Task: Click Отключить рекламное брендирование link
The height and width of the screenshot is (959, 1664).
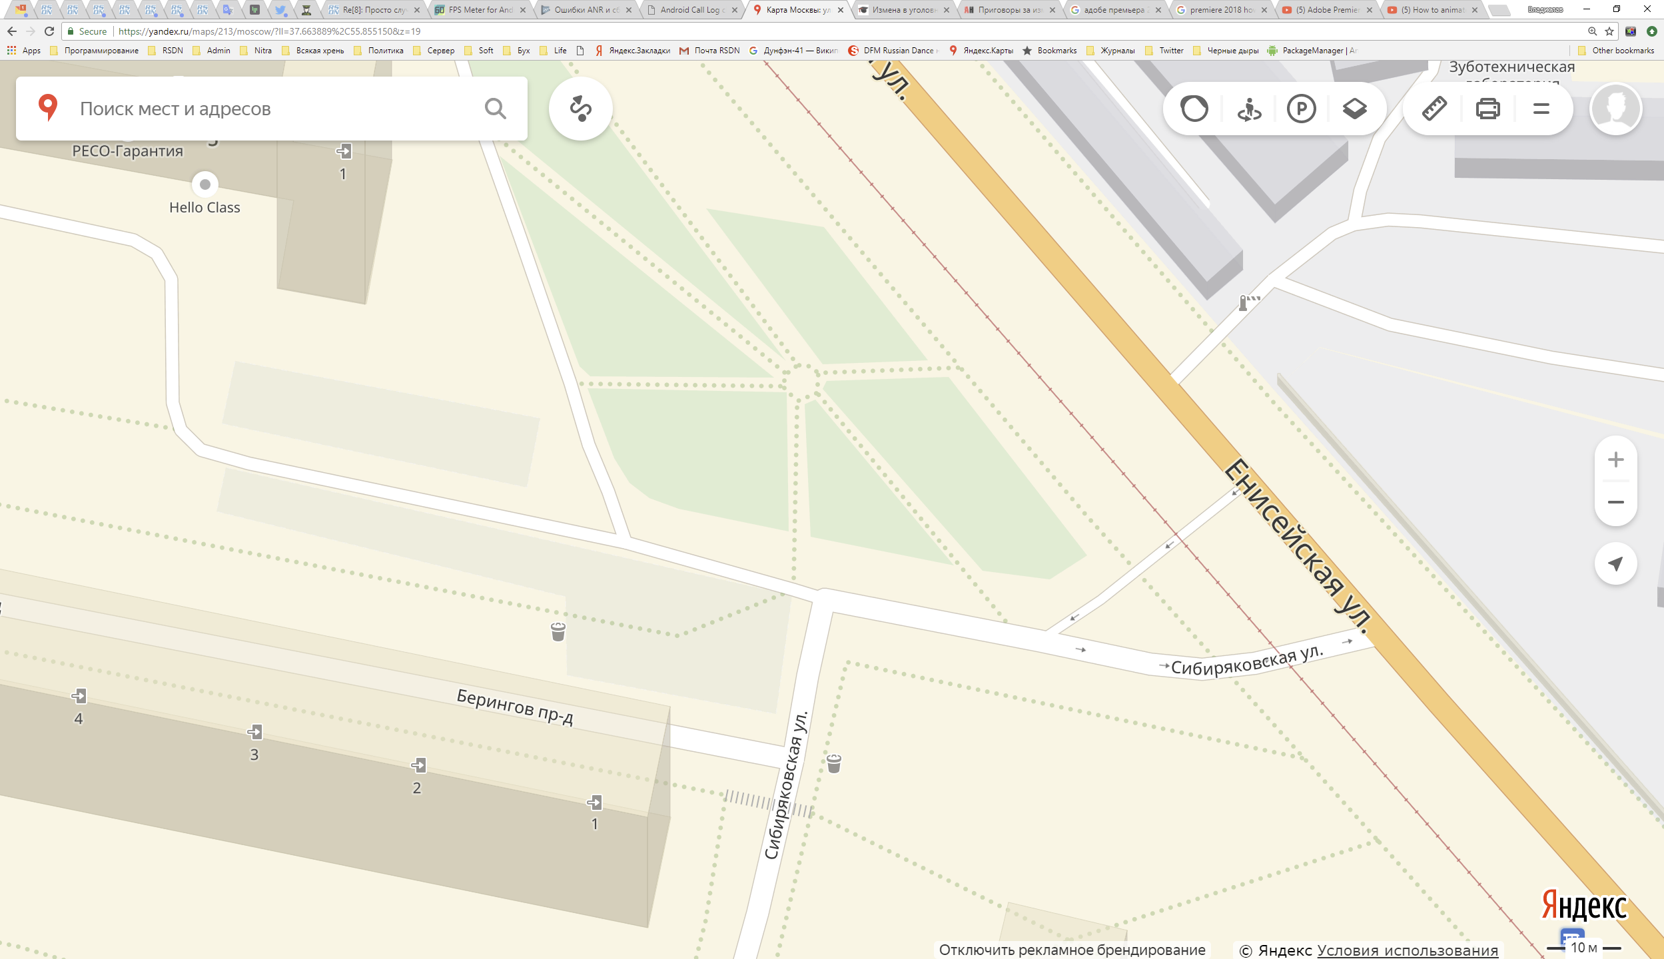Action: tap(1072, 950)
